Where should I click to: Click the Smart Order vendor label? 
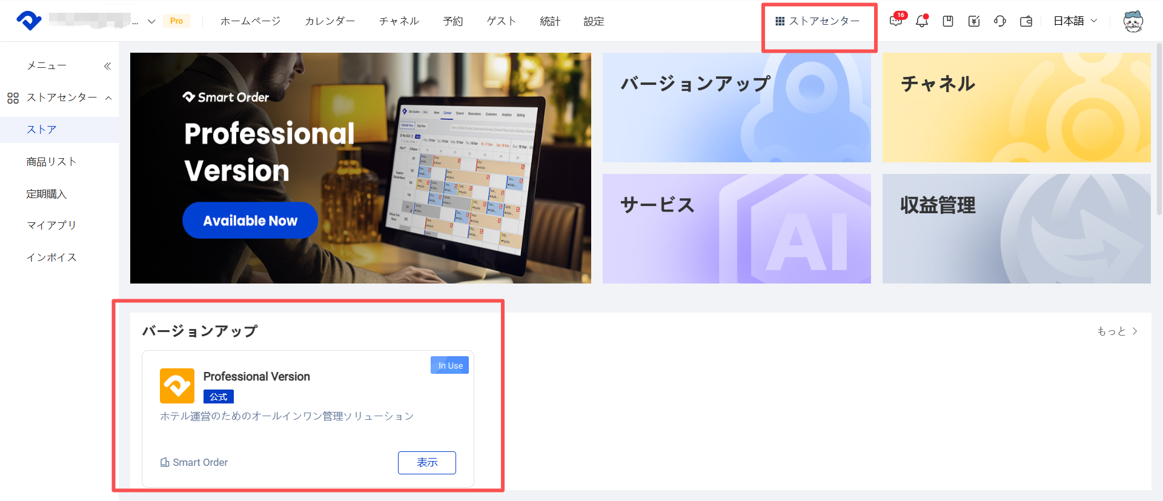(194, 462)
